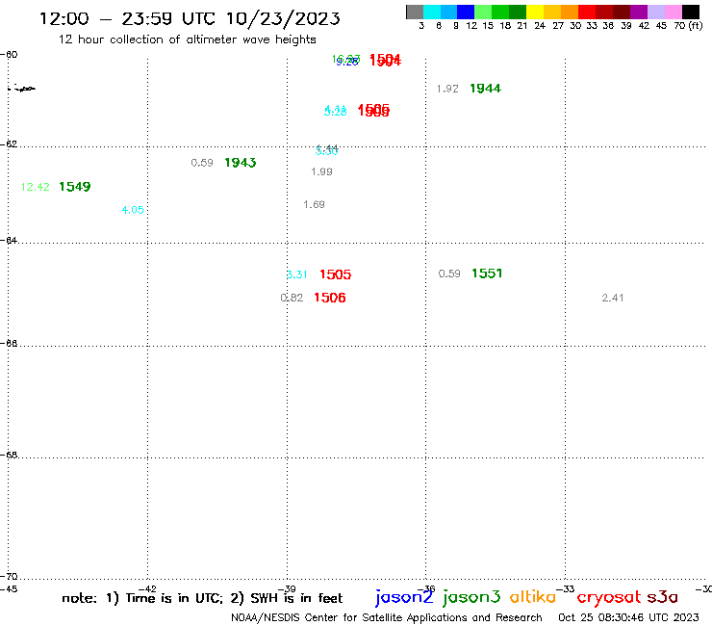Click the cyan 4.05 wave height

[x=133, y=210]
